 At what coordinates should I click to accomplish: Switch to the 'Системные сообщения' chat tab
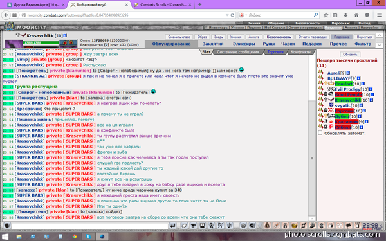pos(238,52)
